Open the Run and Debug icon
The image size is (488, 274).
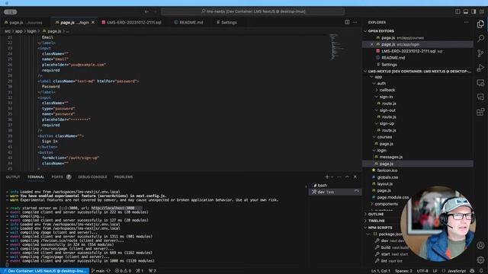[480, 68]
